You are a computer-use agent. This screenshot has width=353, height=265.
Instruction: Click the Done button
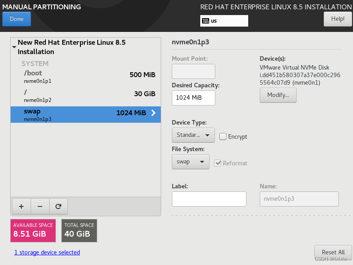16,19
